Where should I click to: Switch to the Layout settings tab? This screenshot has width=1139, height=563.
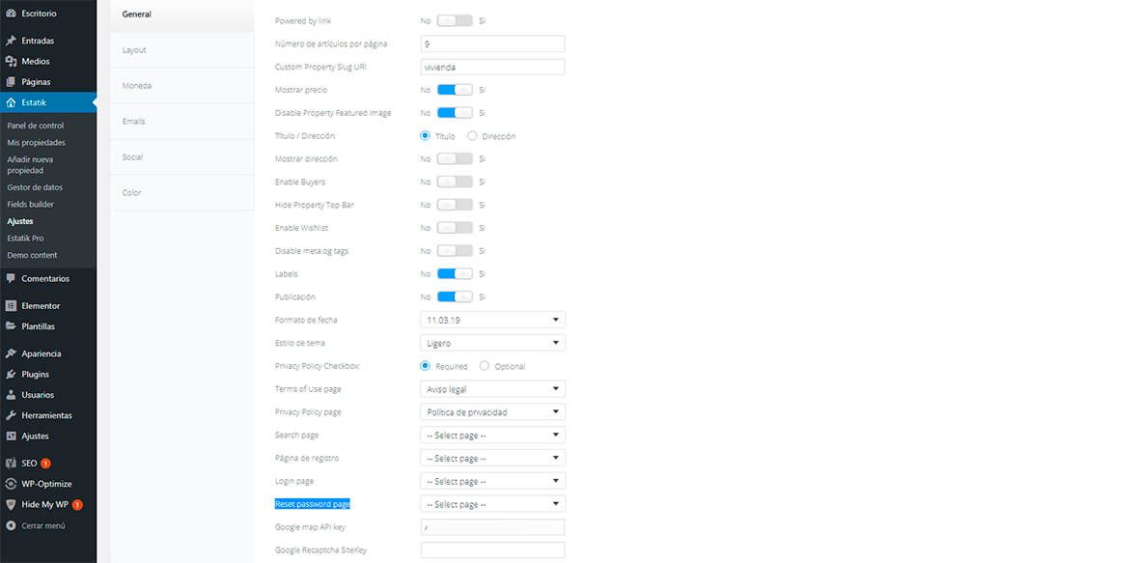[181, 50]
